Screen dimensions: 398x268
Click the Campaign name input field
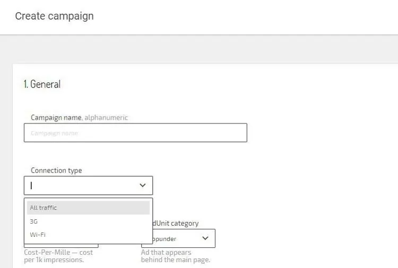click(135, 133)
